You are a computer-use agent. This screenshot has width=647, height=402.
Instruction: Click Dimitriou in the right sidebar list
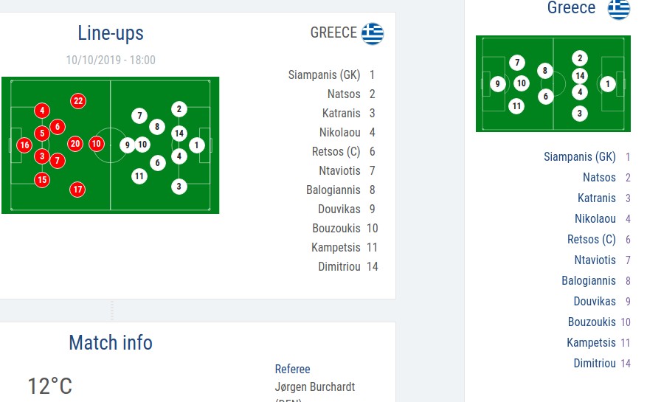pyautogui.click(x=594, y=363)
